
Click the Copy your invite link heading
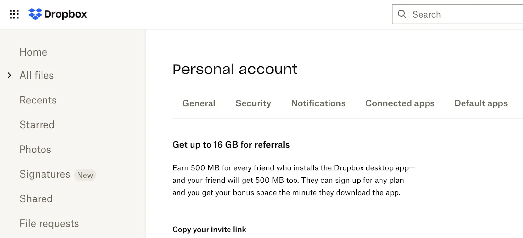click(209, 230)
